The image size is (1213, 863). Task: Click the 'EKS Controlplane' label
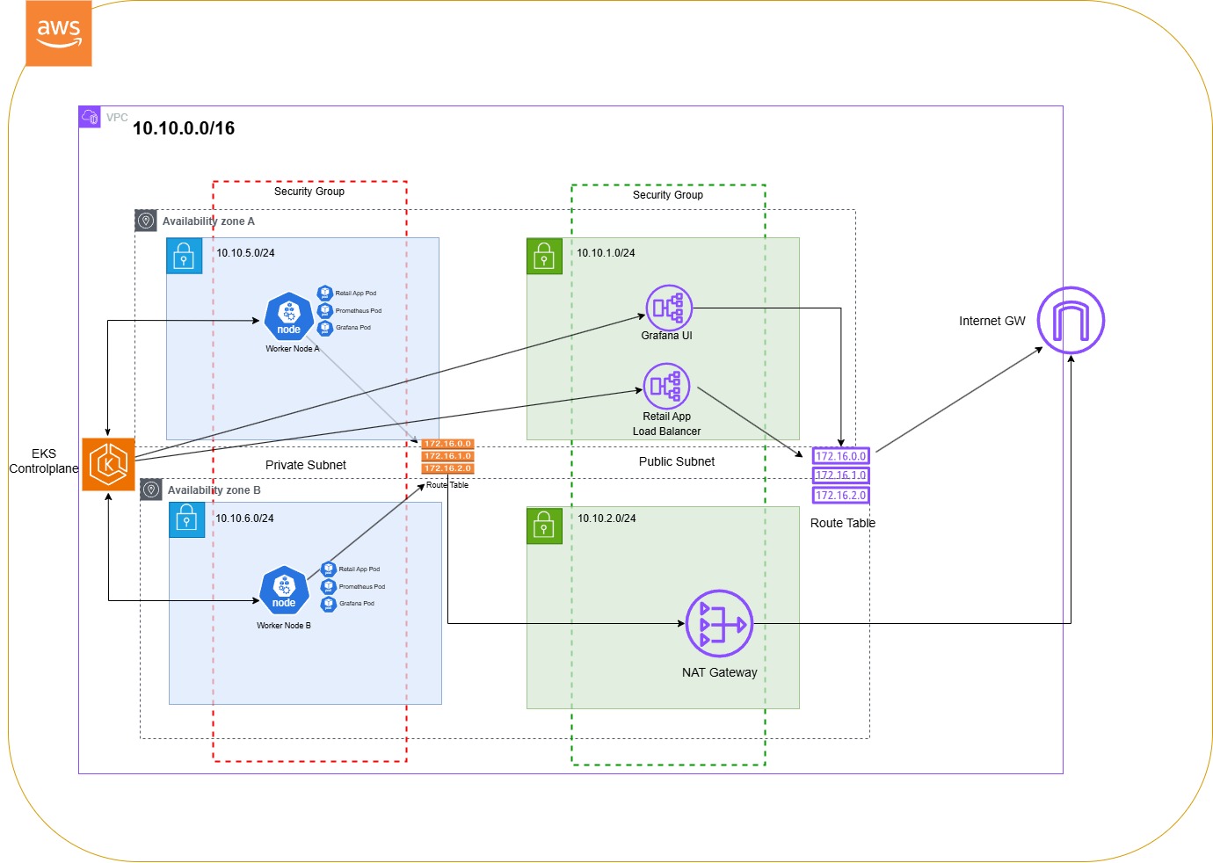click(44, 461)
